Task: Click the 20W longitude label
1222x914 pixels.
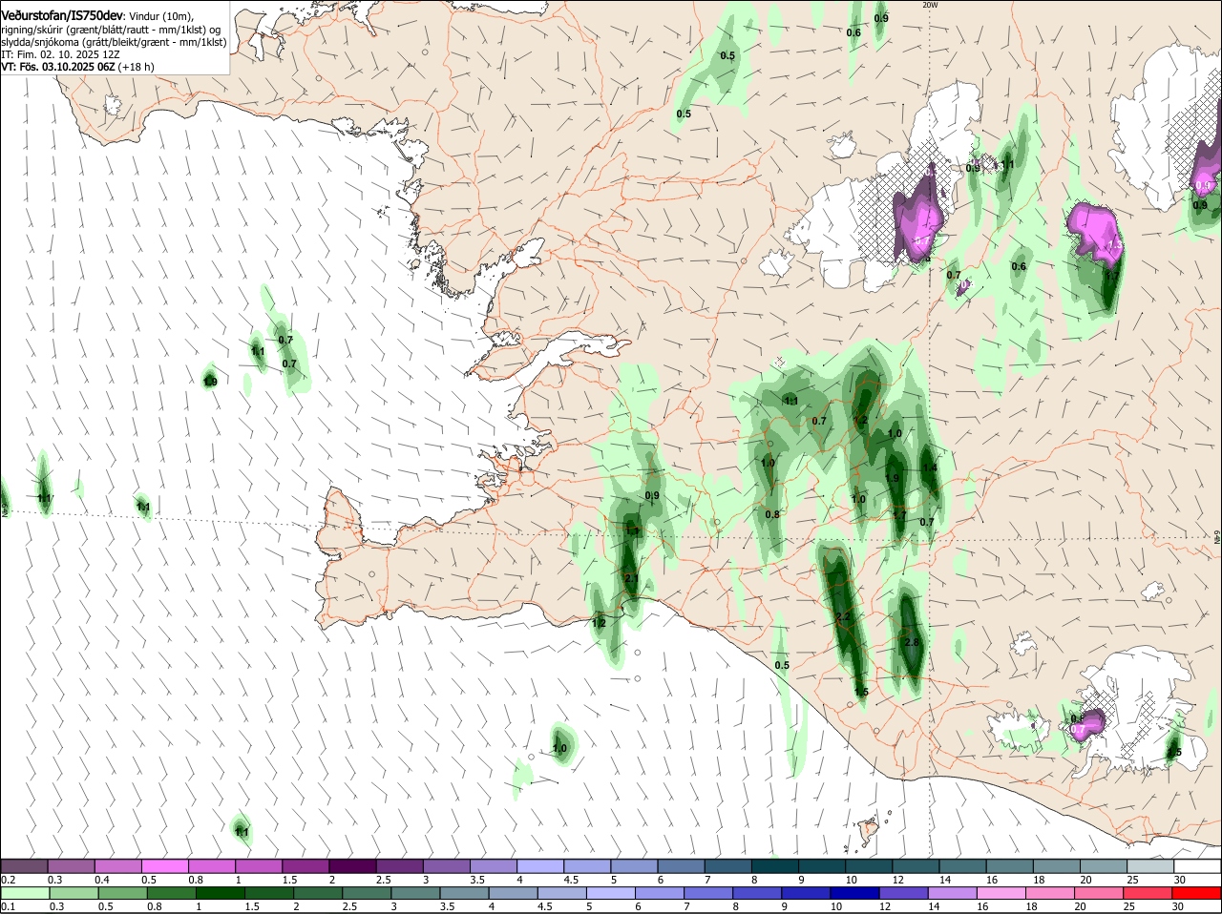Action: click(x=930, y=5)
